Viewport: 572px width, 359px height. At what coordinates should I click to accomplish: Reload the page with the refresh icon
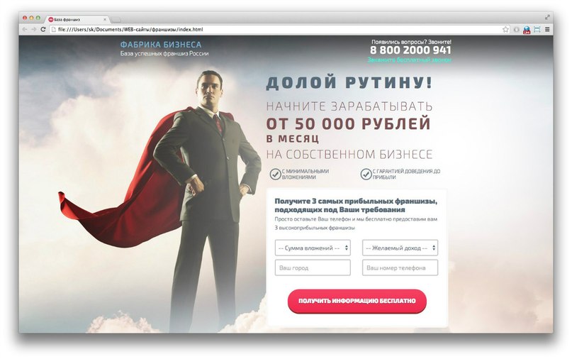click(43, 30)
